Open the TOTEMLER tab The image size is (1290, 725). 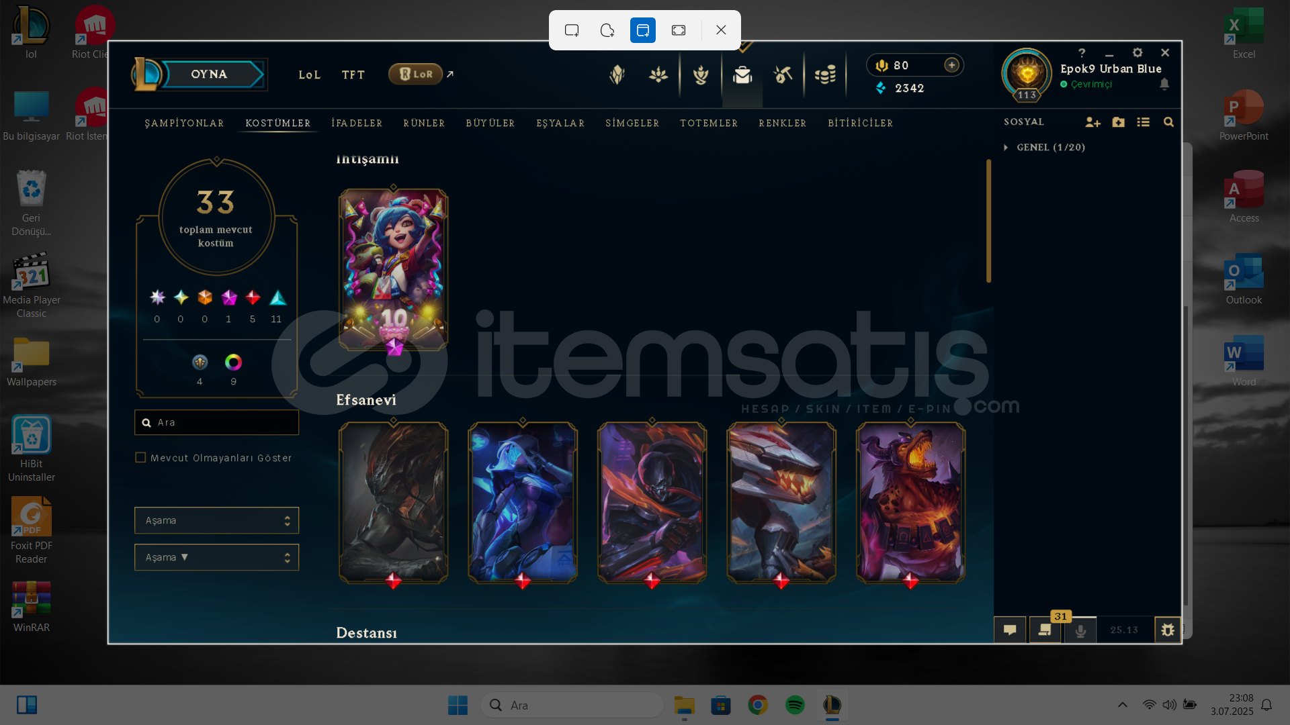click(709, 123)
